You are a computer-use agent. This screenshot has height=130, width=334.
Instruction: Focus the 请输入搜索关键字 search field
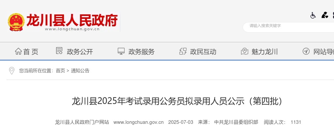pyautogui.click(x=288, y=27)
